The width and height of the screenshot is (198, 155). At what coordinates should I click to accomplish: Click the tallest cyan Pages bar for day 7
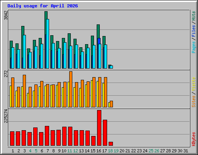[x=48, y=44]
